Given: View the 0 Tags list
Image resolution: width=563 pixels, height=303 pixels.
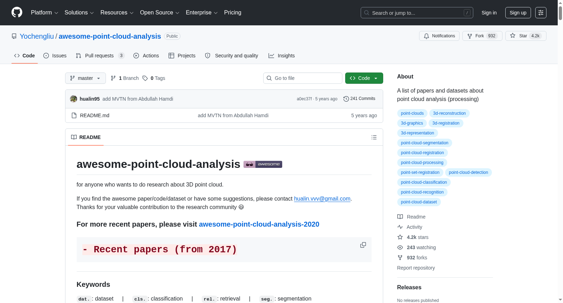Looking at the screenshot, I should point(154,78).
